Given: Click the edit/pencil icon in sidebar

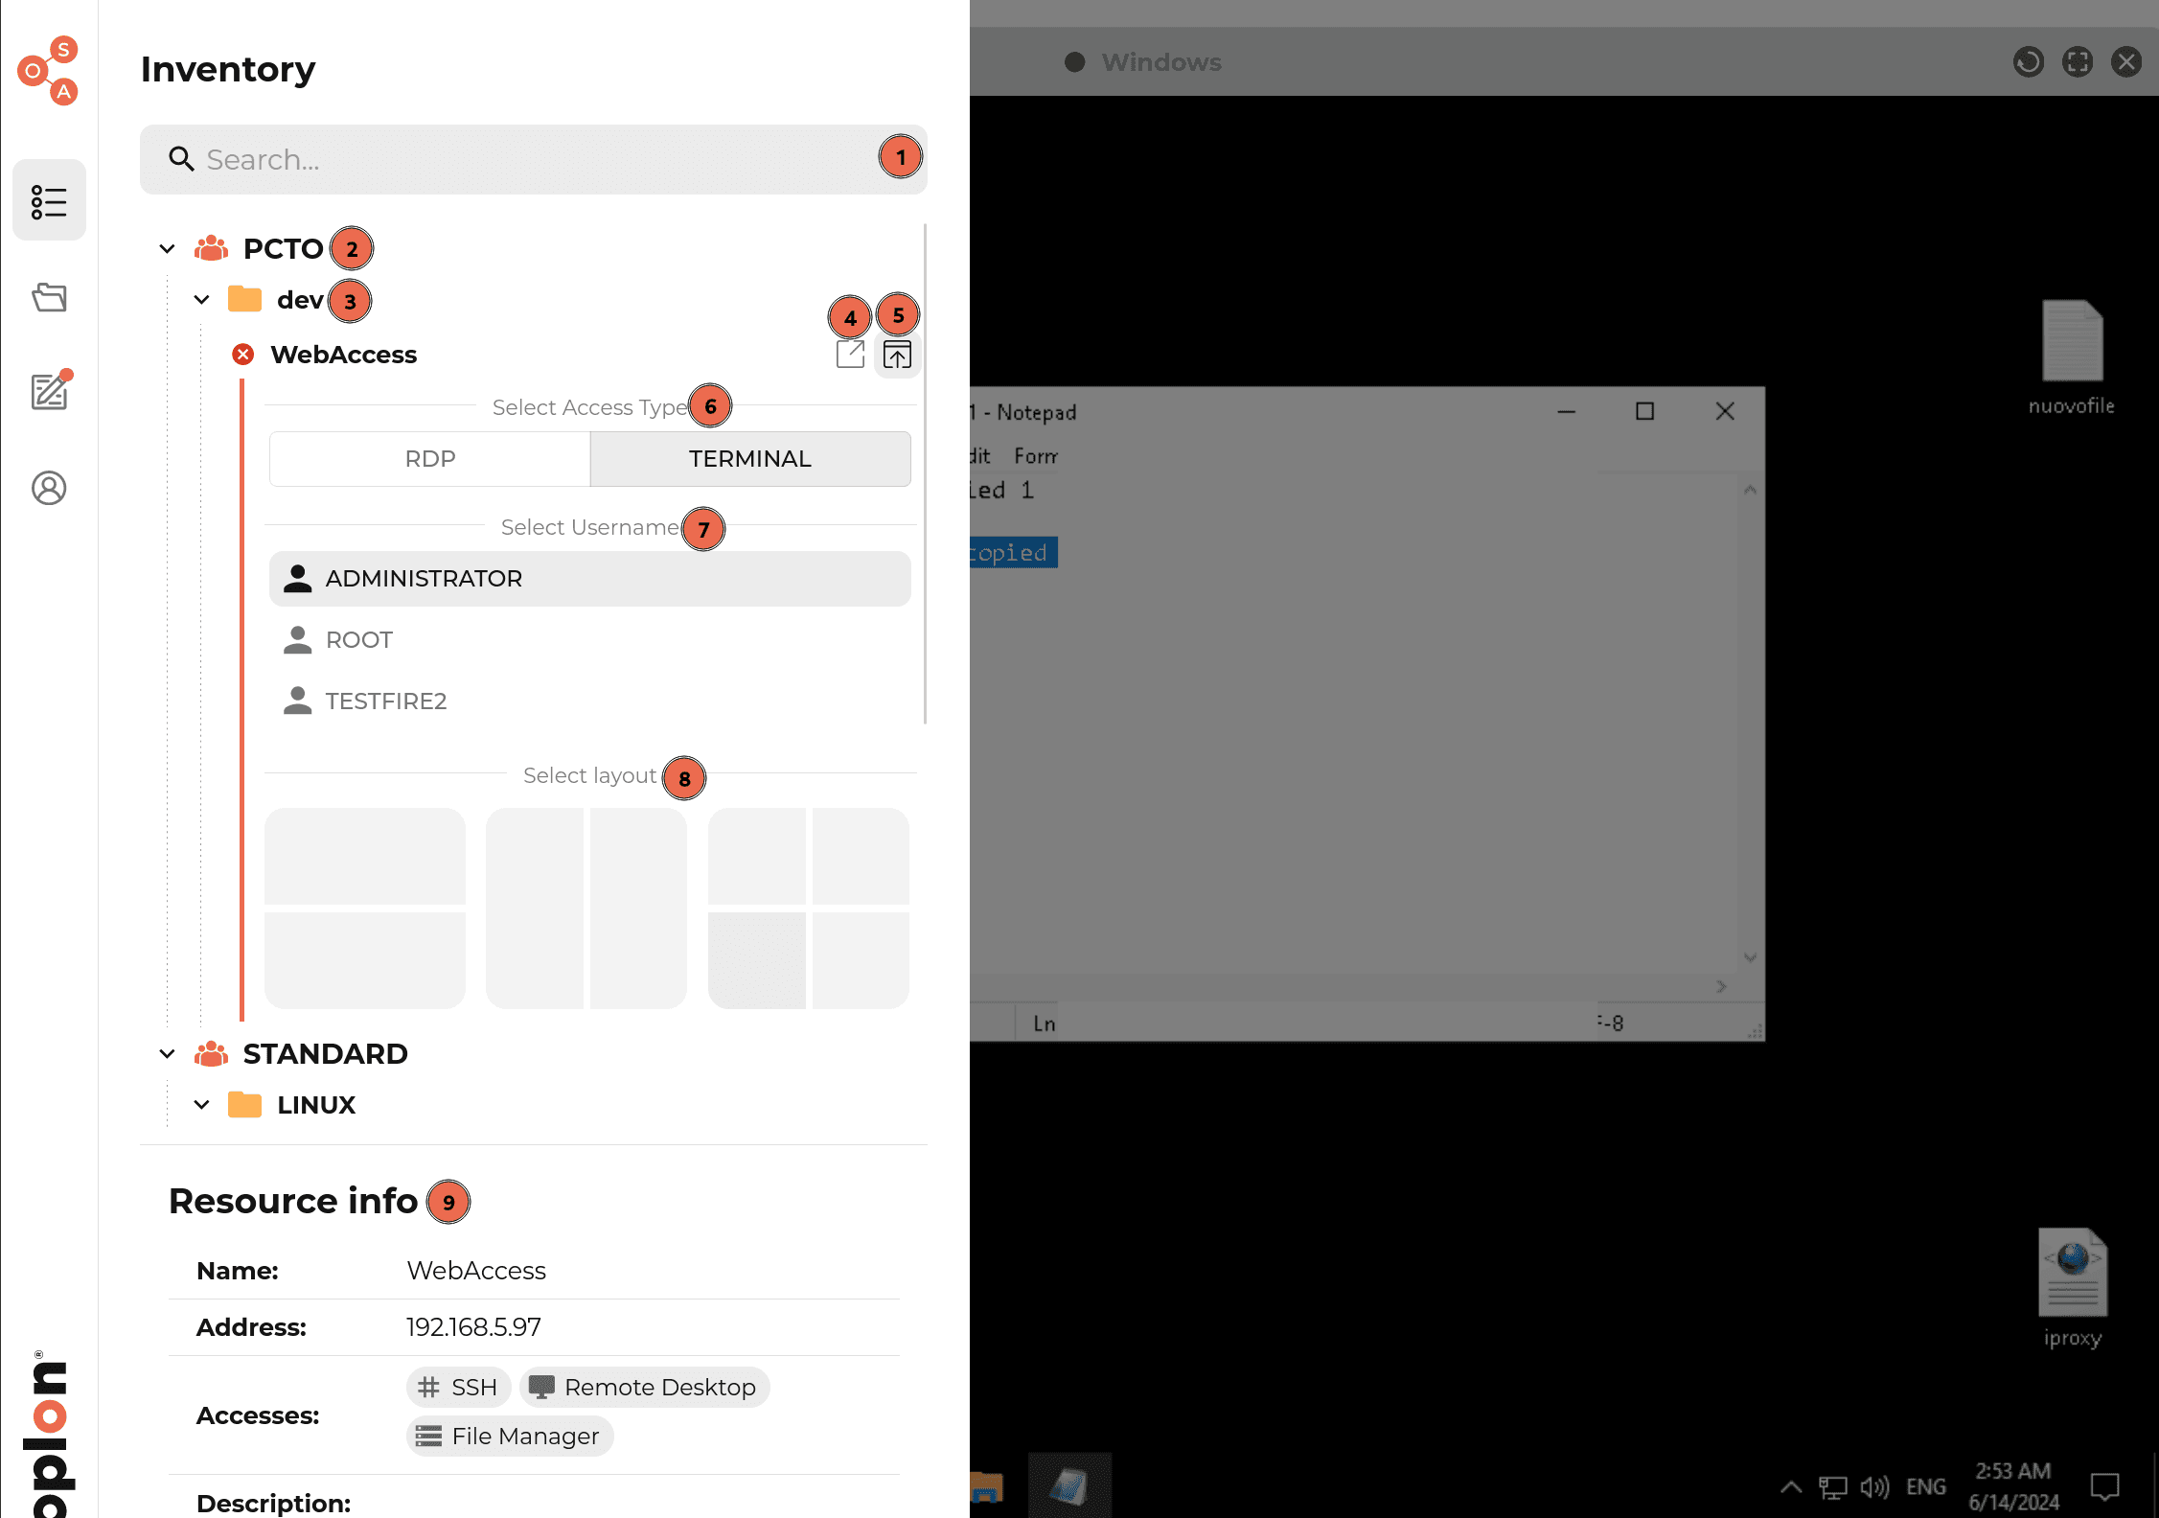Looking at the screenshot, I should (x=48, y=393).
